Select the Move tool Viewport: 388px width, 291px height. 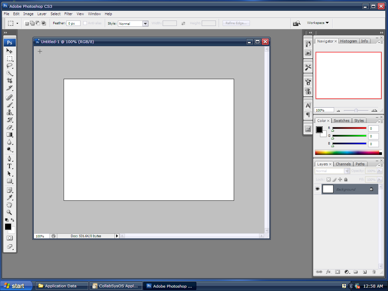pyautogui.click(x=9, y=51)
